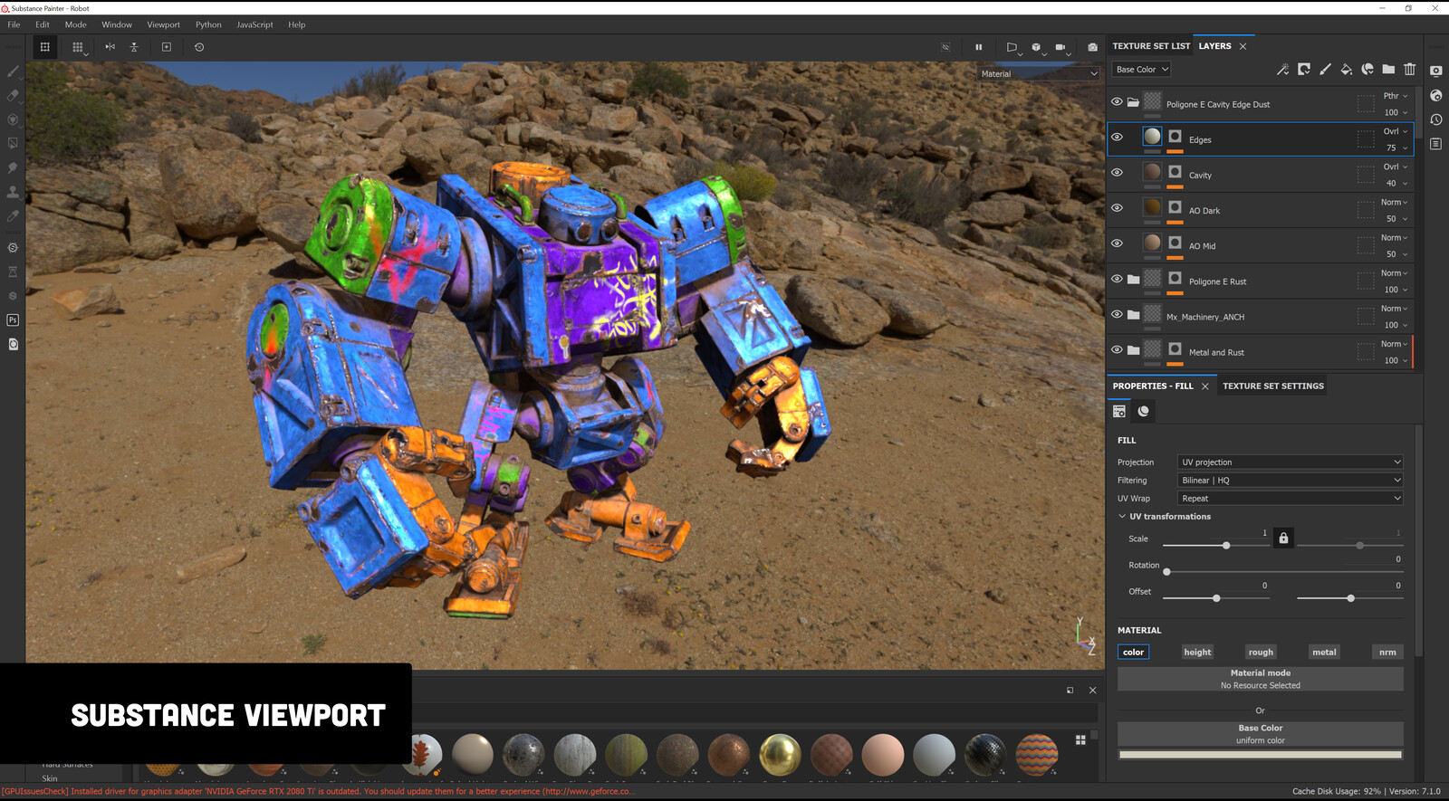Open the Filtering dropdown Bilinear HQ
The image size is (1449, 801).
pyautogui.click(x=1290, y=480)
